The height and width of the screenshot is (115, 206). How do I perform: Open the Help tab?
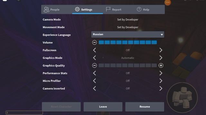click(x=149, y=10)
